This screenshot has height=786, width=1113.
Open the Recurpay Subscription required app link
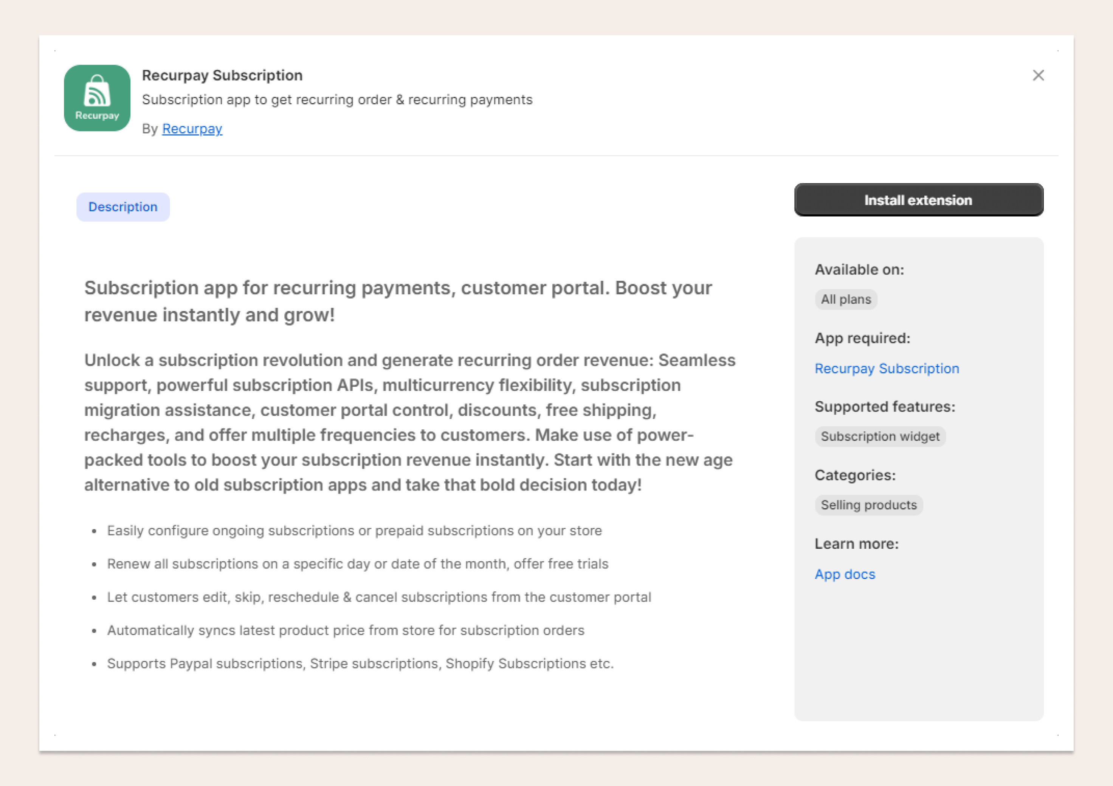887,369
